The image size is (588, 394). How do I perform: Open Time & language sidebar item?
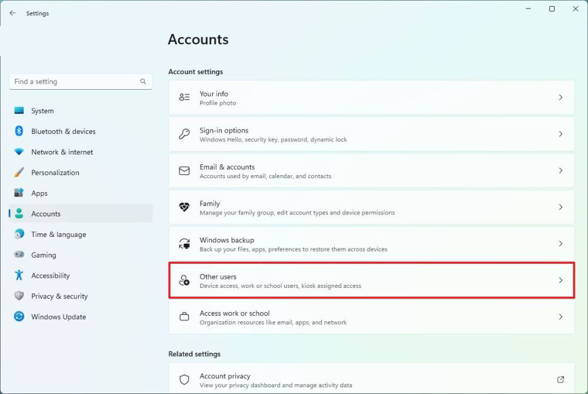tap(58, 235)
